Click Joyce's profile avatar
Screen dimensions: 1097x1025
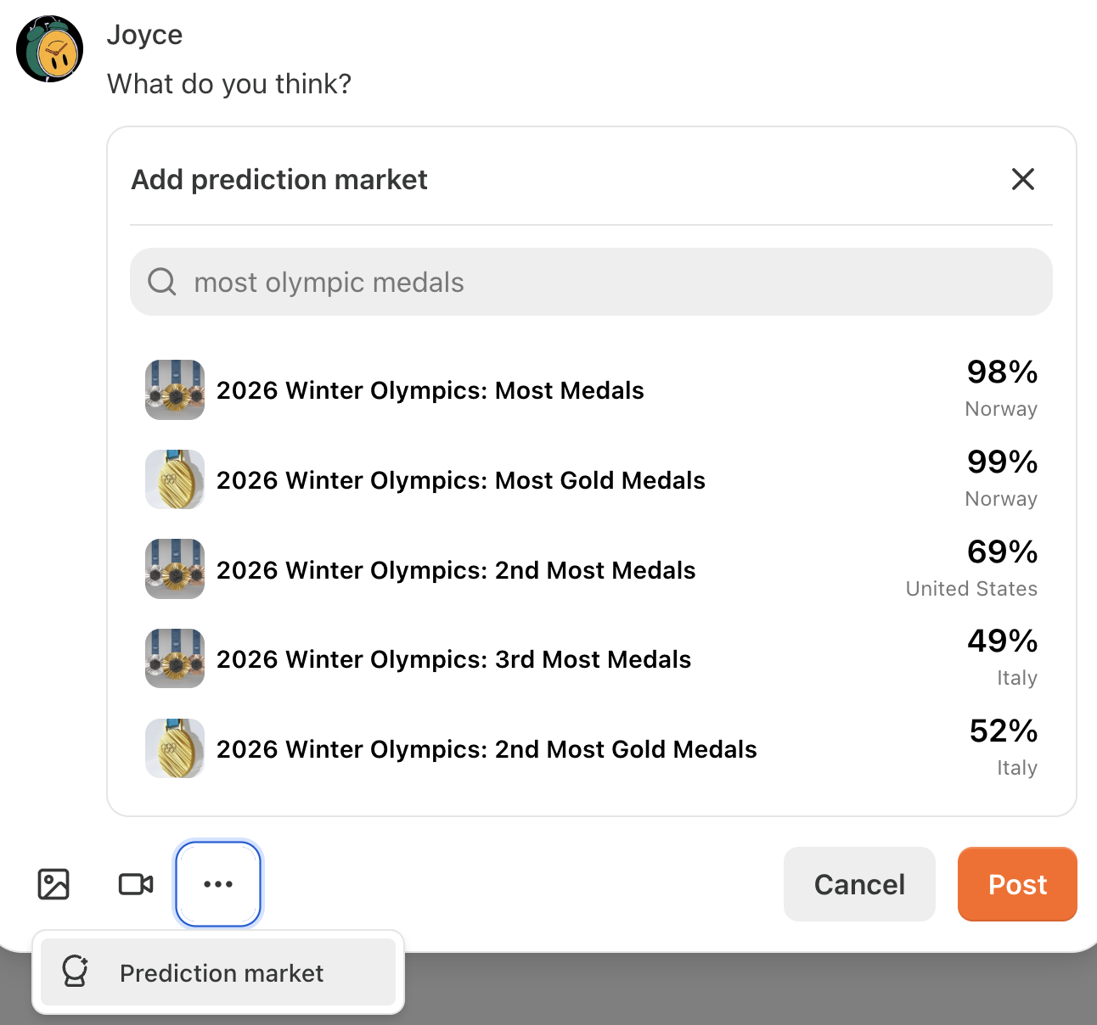[x=50, y=49]
